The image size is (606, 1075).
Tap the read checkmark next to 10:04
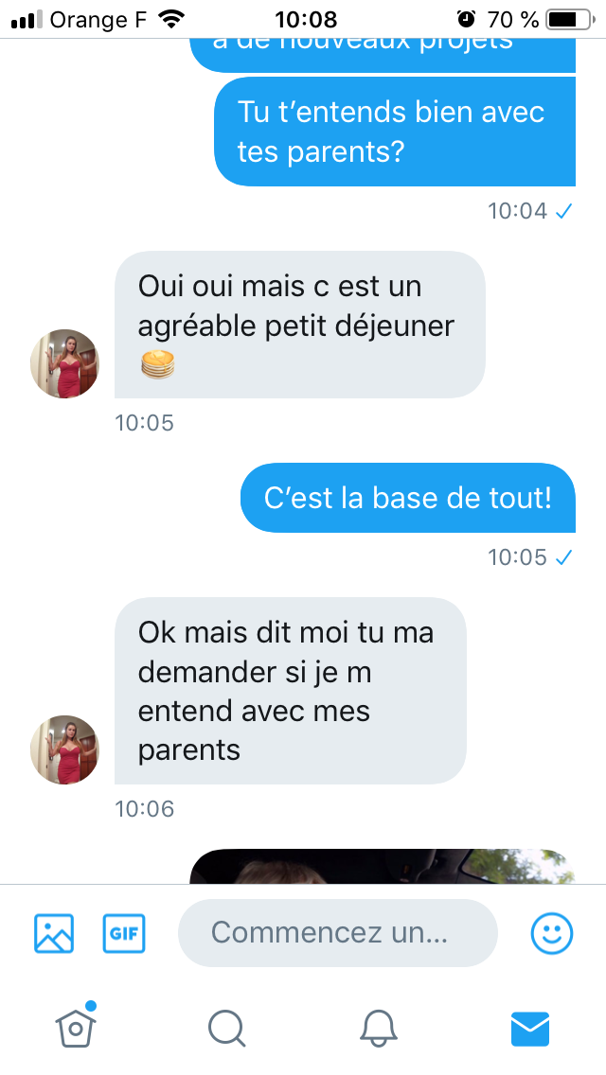point(563,211)
